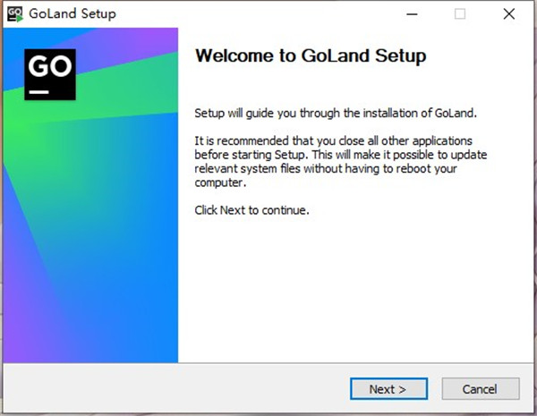The height and width of the screenshot is (416, 537).
Task: Click the "Click Next to continue." text
Action: click(251, 210)
